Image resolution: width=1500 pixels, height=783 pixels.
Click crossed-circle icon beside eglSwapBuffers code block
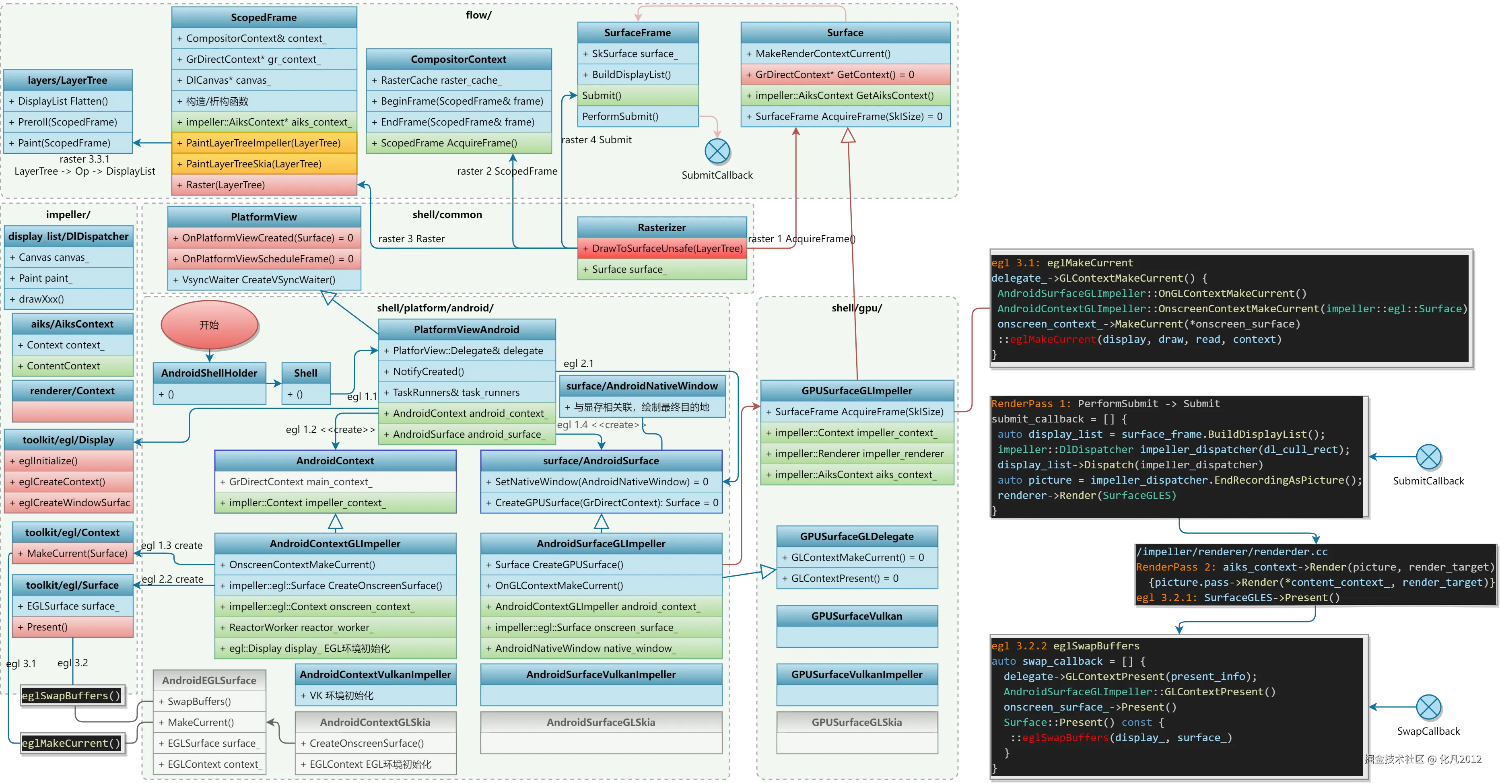(x=1428, y=707)
